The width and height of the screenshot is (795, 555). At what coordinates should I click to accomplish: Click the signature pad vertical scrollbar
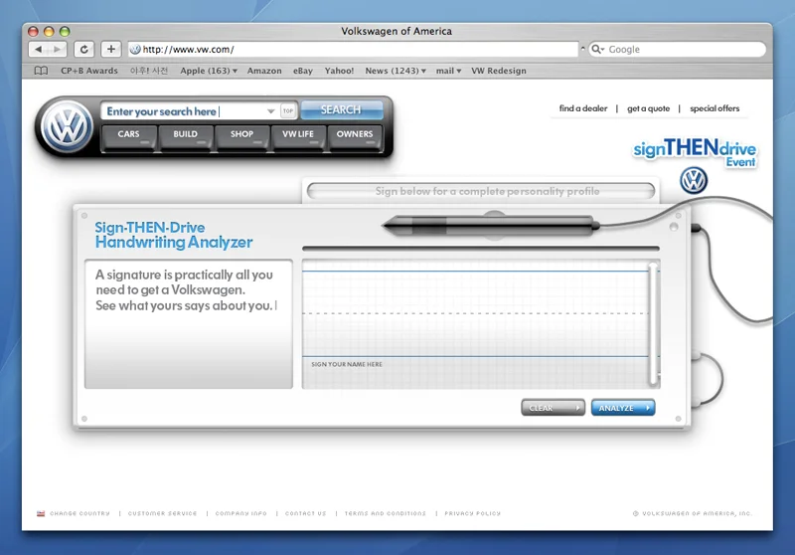(x=654, y=323)
